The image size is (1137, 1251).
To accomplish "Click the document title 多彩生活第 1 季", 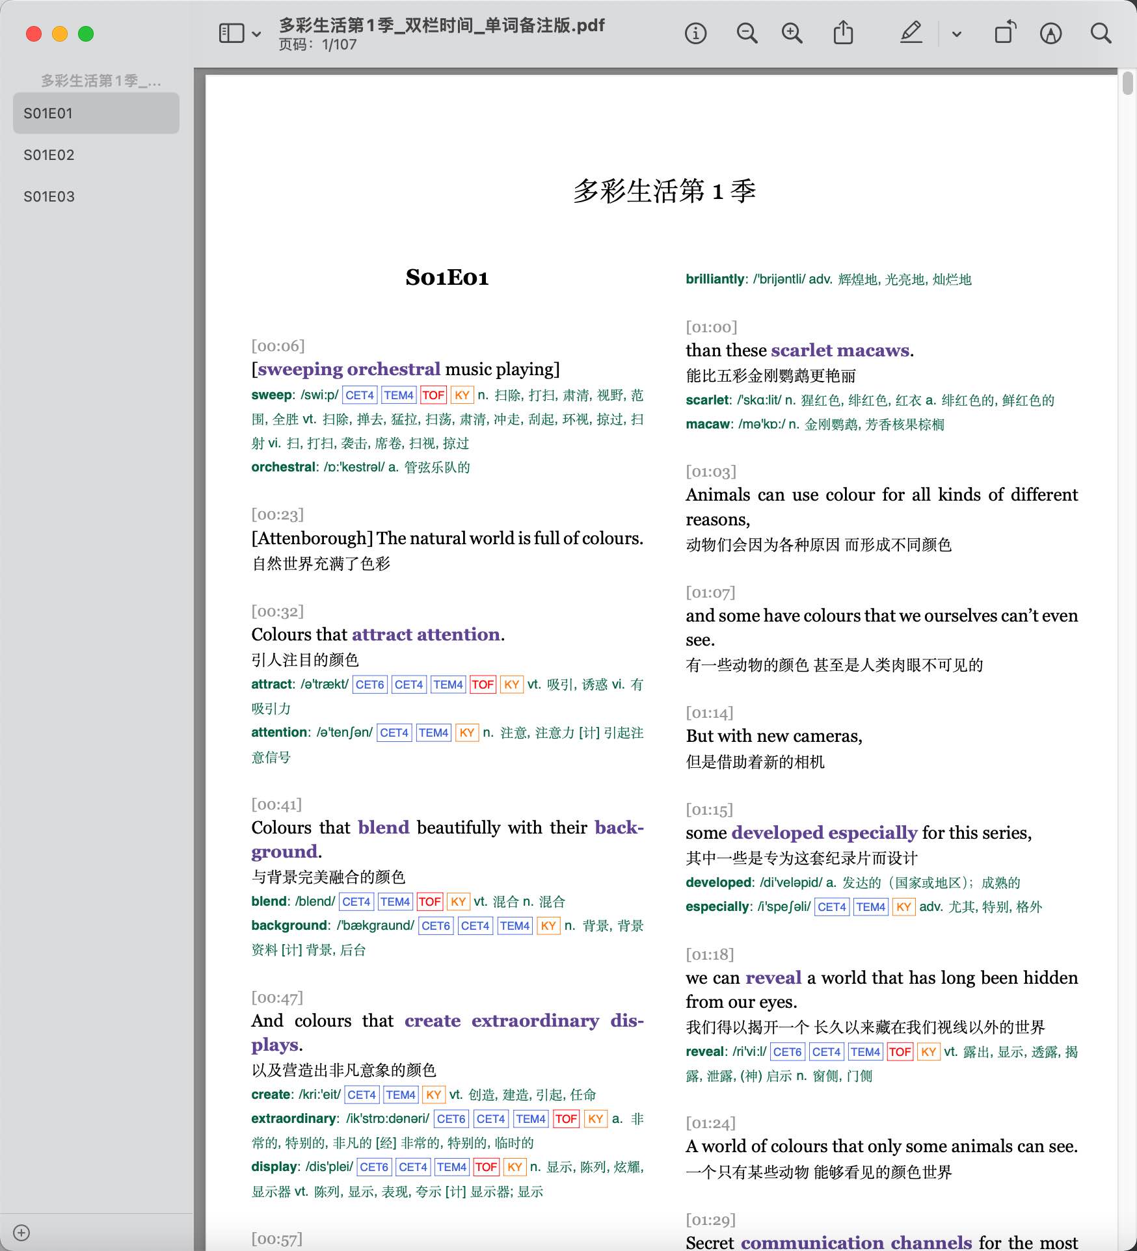I will point(664,191).
